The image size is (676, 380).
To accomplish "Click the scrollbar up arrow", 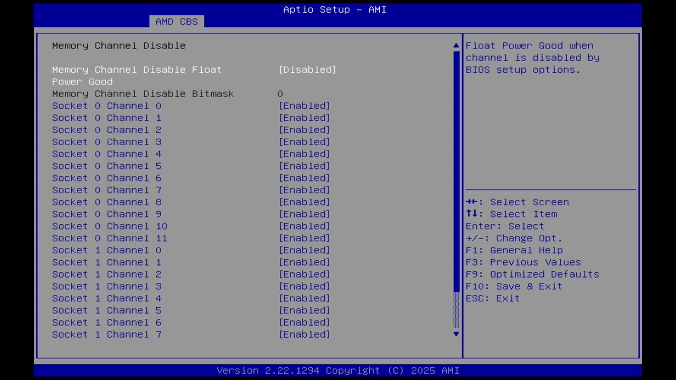I will [455, 45].
